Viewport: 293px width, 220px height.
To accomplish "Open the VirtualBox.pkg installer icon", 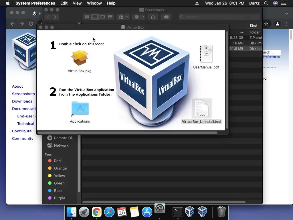I will [x=80, y=58].
